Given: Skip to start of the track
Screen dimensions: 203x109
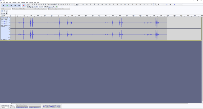Looking at the screenshot, I should coord(15,6).
